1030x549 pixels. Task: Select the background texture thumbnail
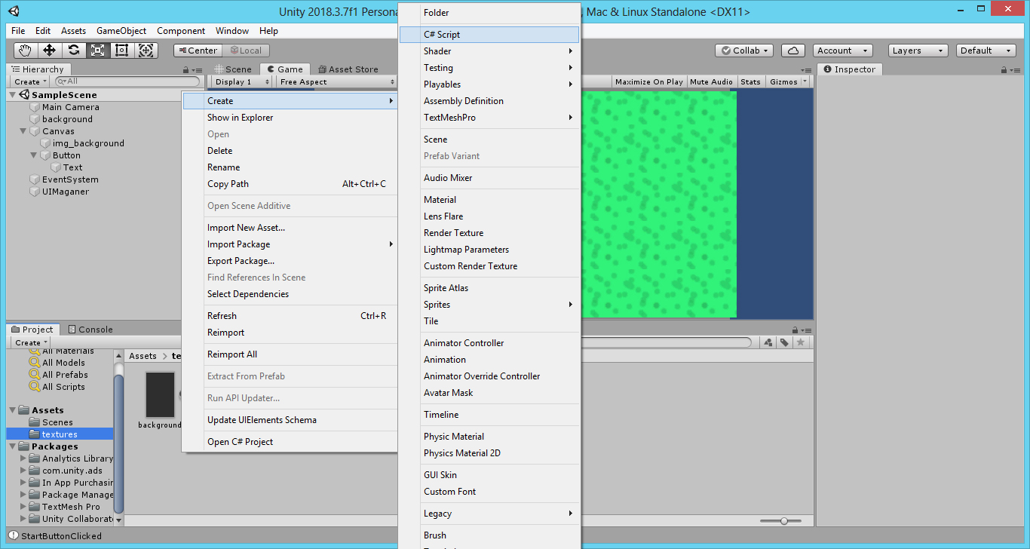(x=160, y=395)
